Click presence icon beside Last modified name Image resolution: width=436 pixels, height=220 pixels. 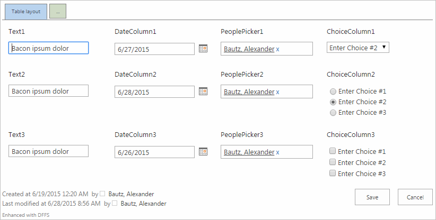115,203
